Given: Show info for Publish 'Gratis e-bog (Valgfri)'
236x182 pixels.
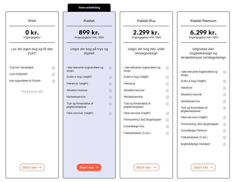Looking at the screenshot, I should 110,77.
